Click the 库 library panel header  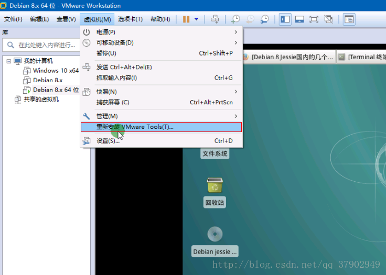(x=5, y=32)
